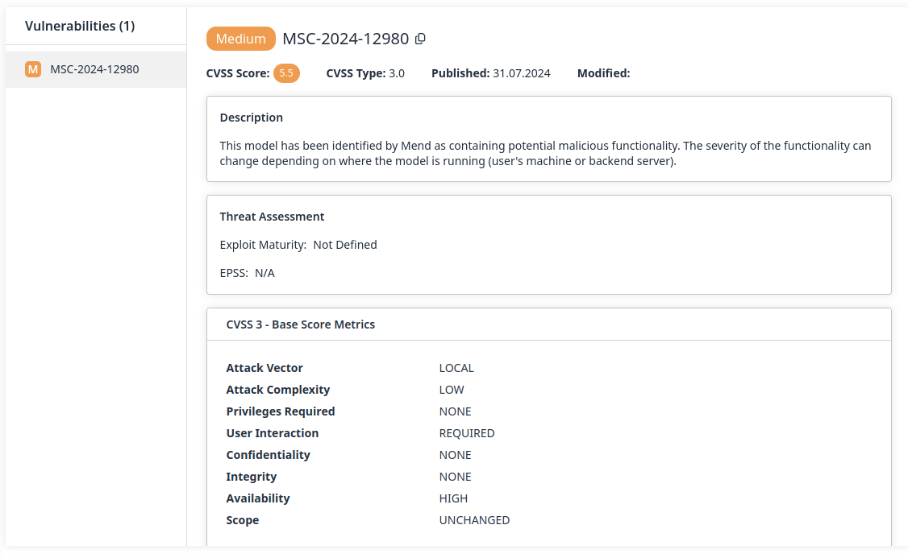The height and width of the screenshot is (558, 908).
Task: Click the Description section heading
Action: pos(252,118)
